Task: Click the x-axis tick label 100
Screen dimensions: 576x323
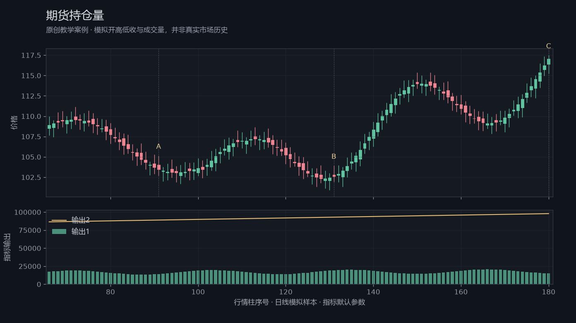Action: coord(198,292)
